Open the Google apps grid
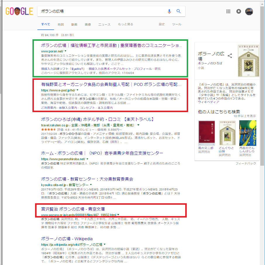 tap(228, 11)
